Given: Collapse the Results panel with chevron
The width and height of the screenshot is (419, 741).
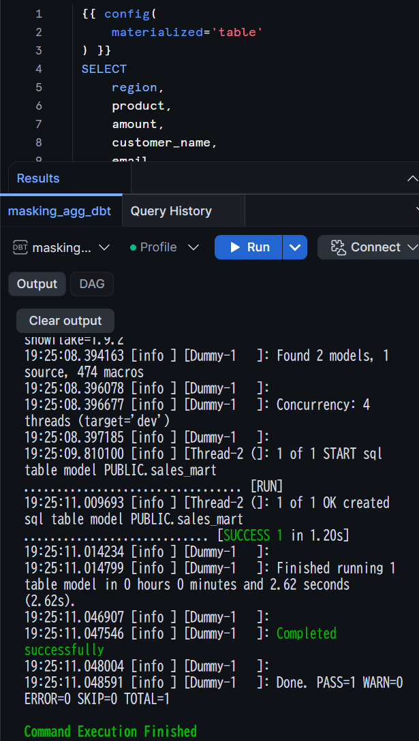Looking at the screenshot, I should [412, 178].
